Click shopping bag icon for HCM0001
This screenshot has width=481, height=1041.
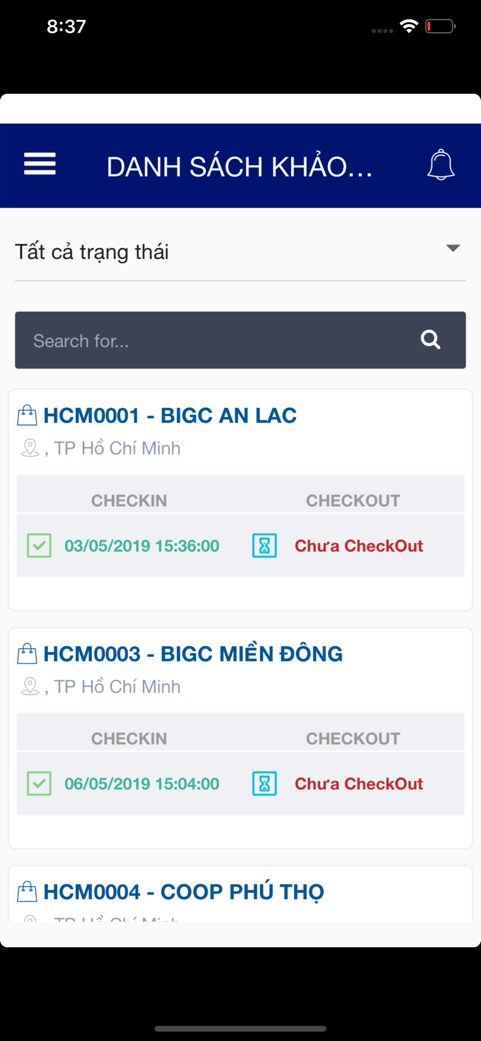[x=27, y=415]
